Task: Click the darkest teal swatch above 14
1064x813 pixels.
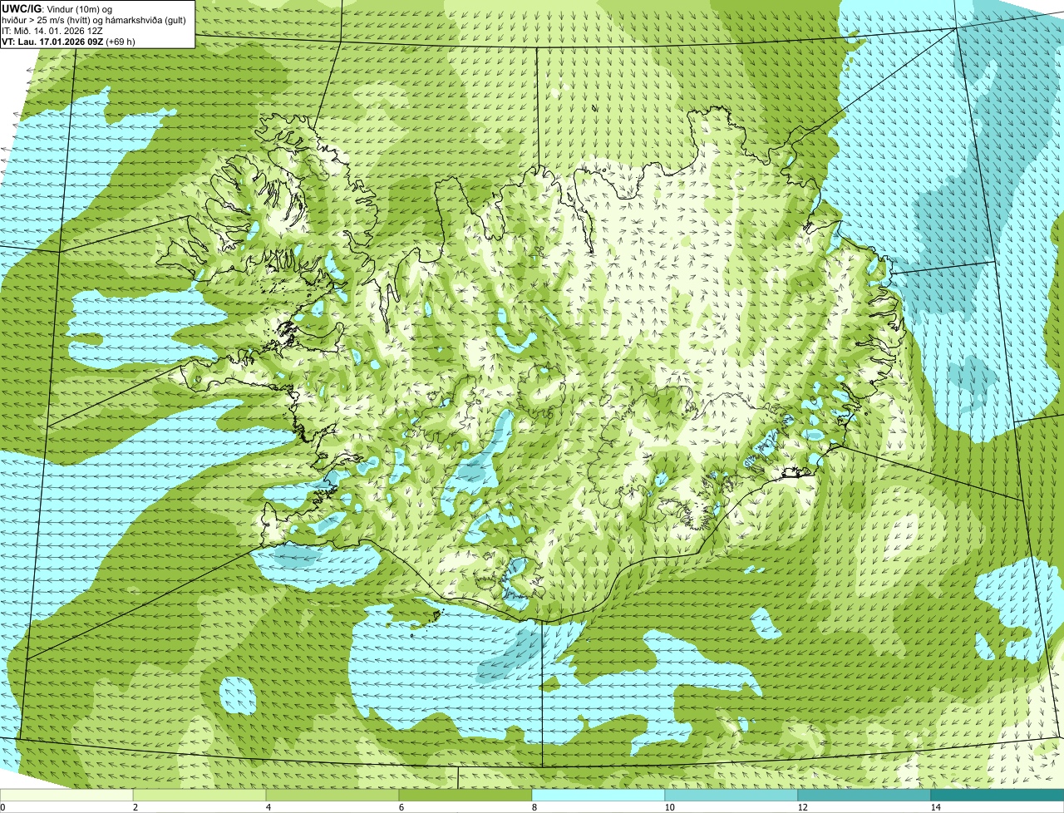Action: click(x=997, y=796)
